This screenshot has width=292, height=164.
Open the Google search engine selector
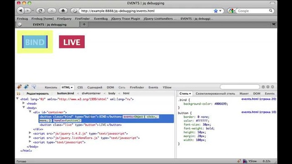coord(232,11)
